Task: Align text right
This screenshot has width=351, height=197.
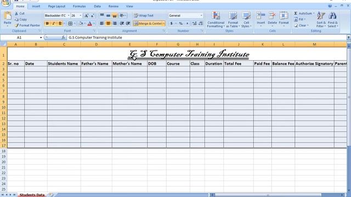Action: [115, 24]
